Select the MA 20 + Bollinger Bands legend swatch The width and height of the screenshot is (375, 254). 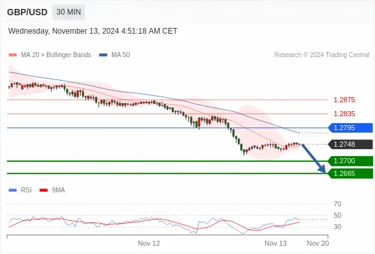pyautogui.click(x=13, y=55)
